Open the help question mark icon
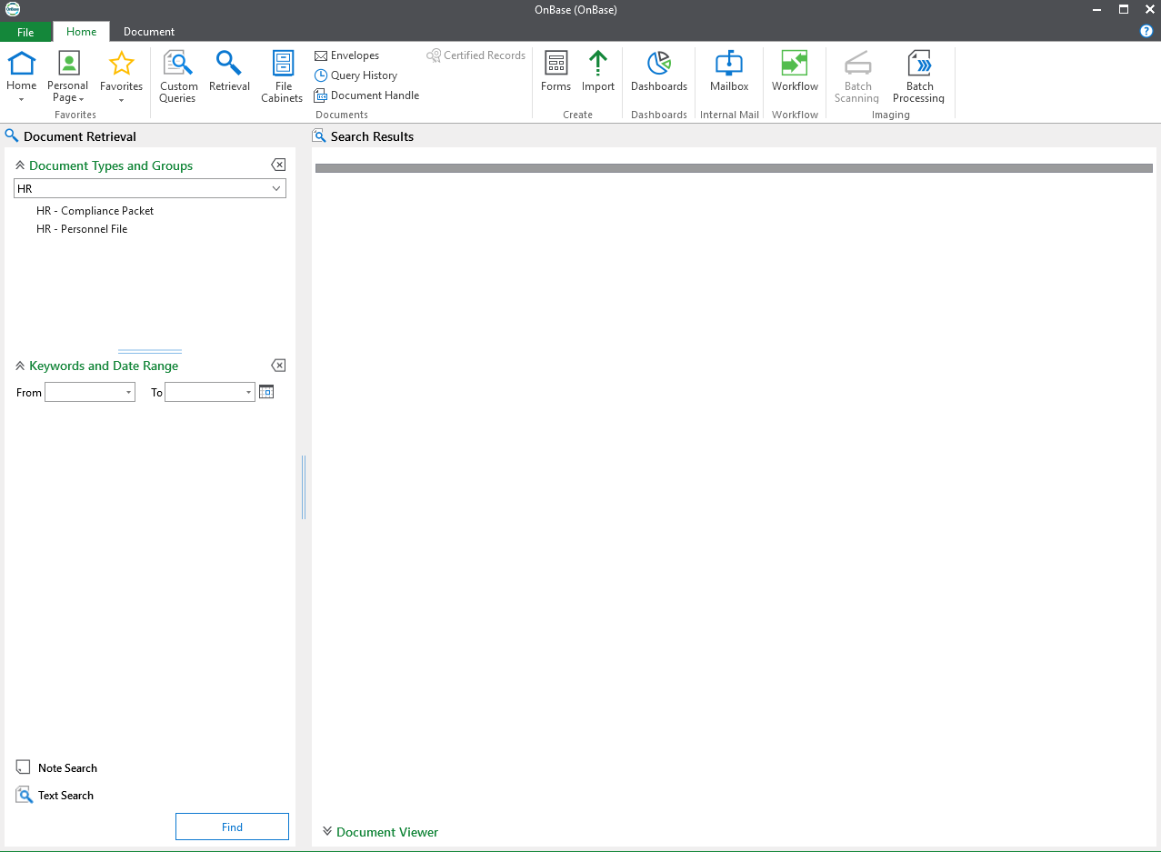The height and width of the screenshot is (852, 1161). (x=1146, y=31)
